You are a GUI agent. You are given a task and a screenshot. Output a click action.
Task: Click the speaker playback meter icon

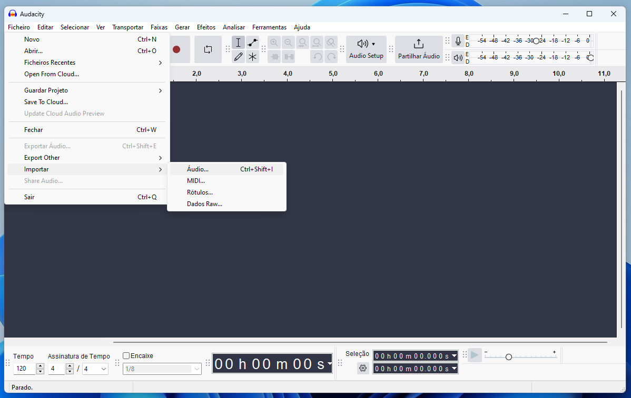coord(458,57)
